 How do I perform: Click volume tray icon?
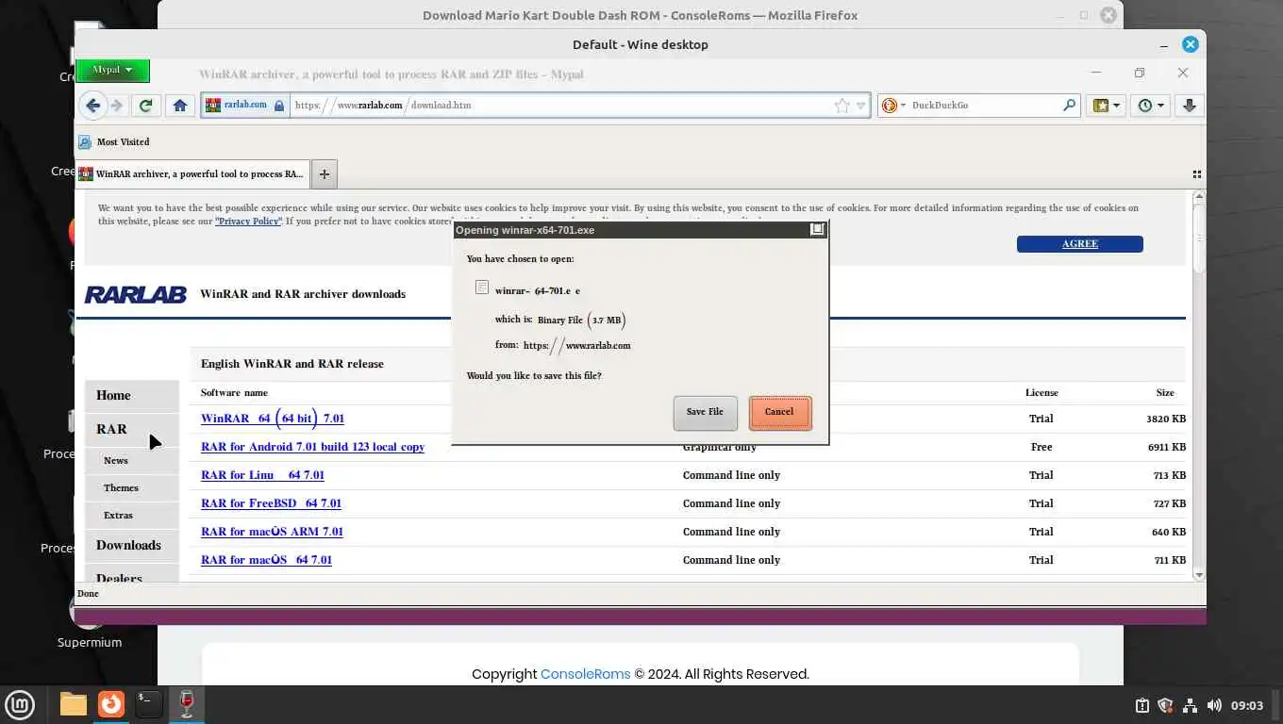[x=1214, y=705]
